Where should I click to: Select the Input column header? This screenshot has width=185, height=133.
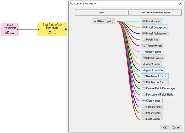point(101,13)
